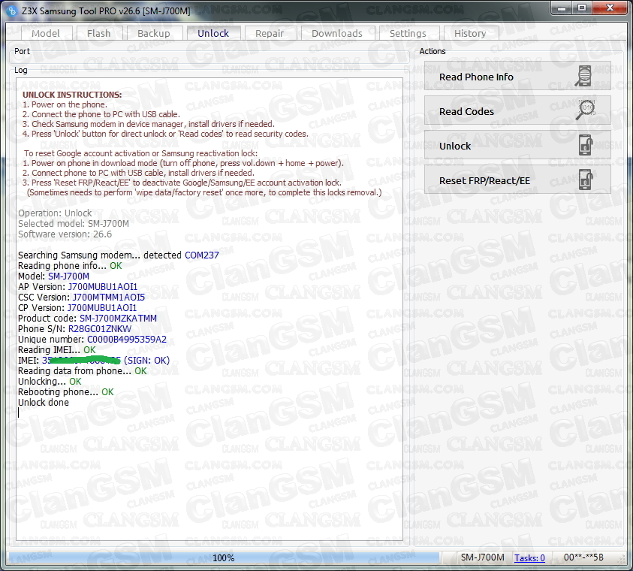
Task: Select unique number C0000B4995359A2
Action: point(127,339)
